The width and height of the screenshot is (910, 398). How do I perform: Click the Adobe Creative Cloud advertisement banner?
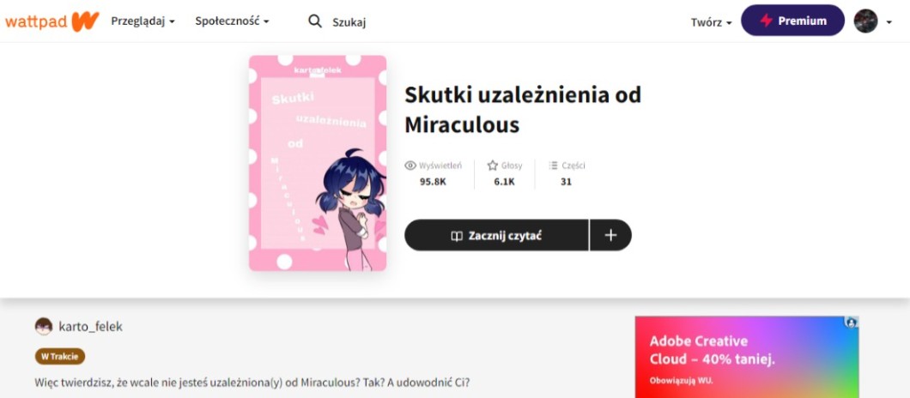click(747, 357)
